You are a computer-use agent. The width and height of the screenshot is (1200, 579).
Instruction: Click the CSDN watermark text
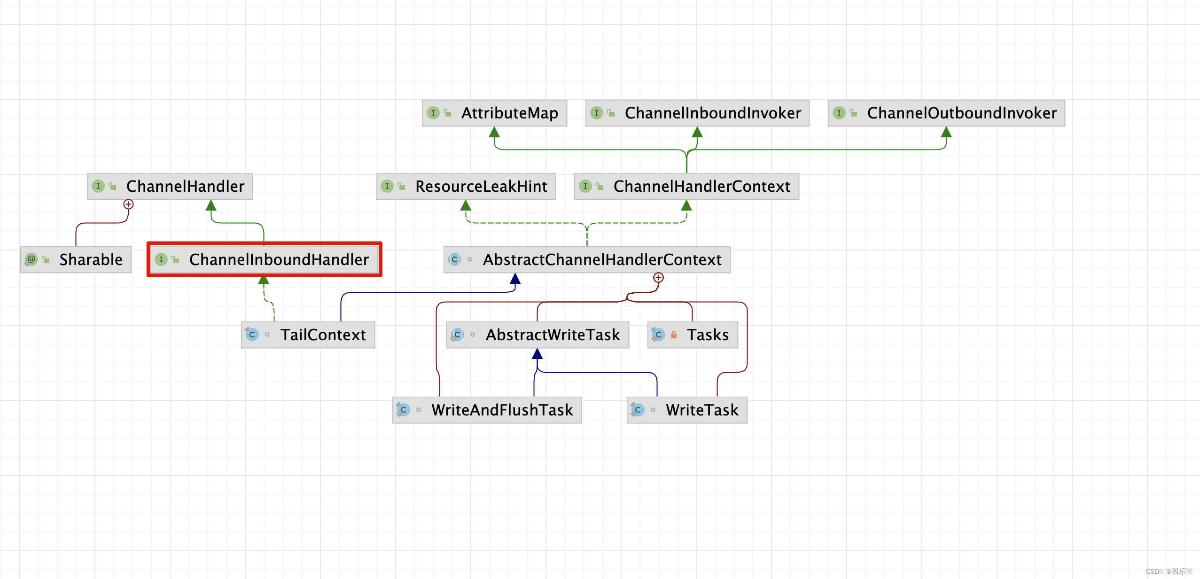[1169, 571]
